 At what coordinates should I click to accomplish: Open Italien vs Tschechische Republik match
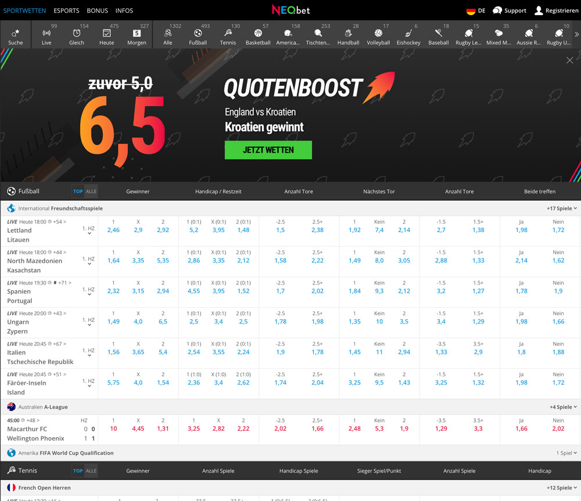coord(40,358)
